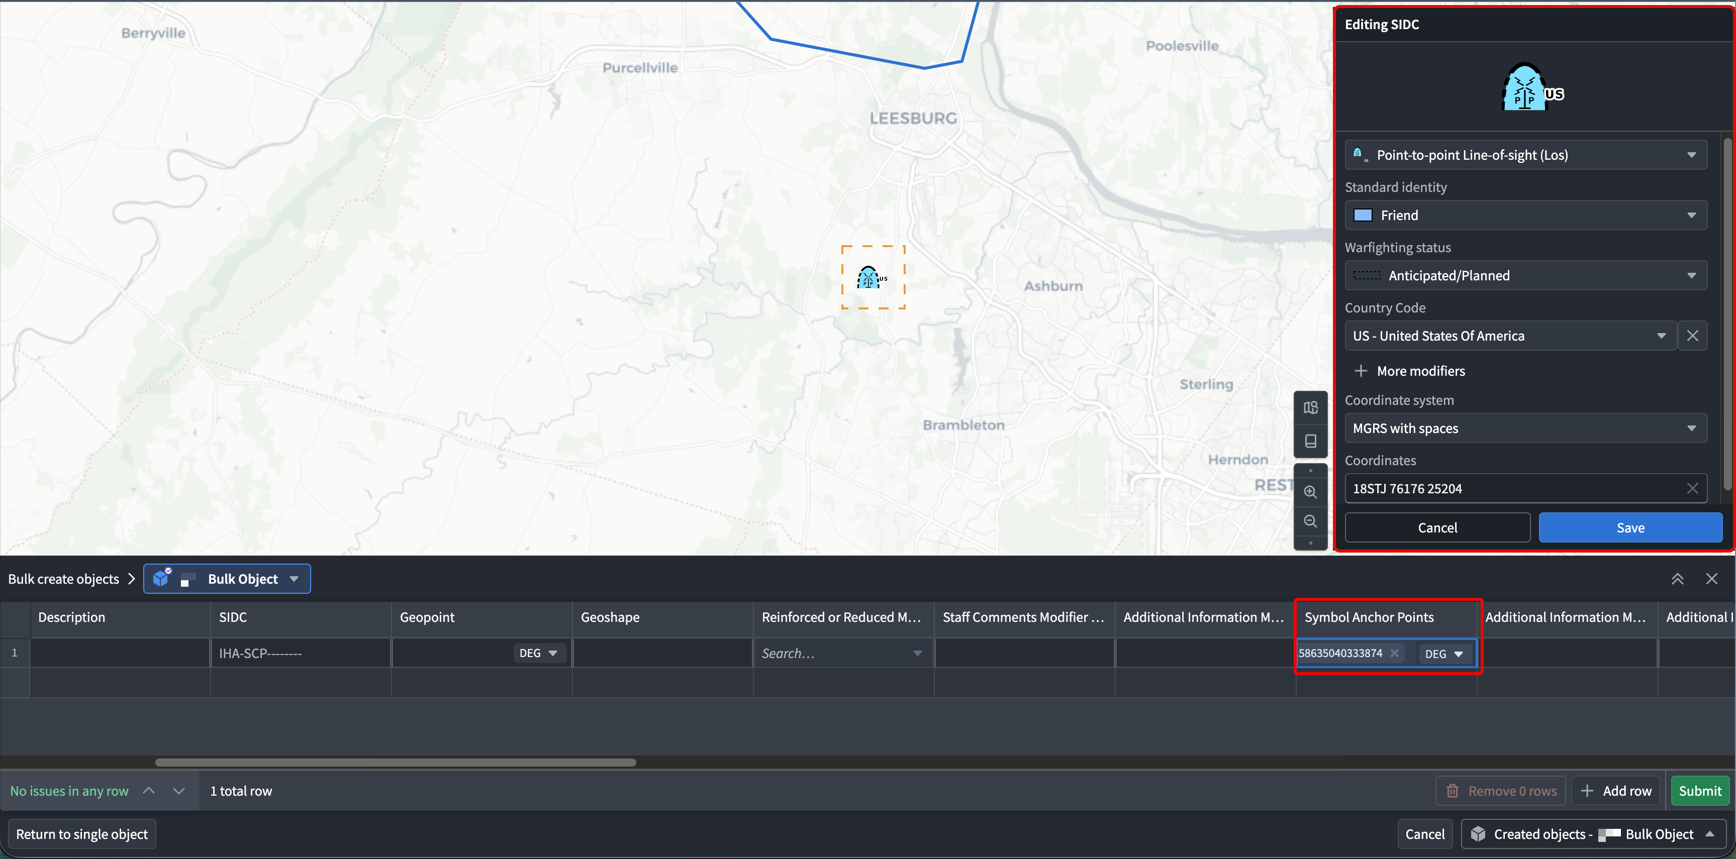This screenshot has width=1736, height=859.
Task: Open the map search tool icon
Action: tap(1310, 407)
